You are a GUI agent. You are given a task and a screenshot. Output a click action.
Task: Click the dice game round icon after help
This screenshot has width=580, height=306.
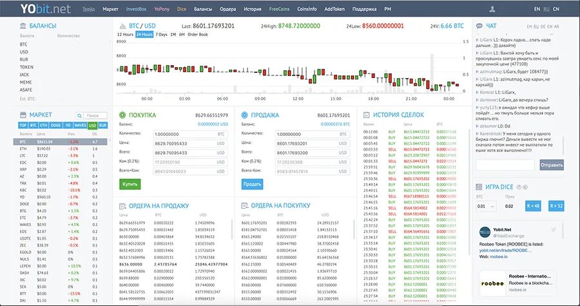(525, 187)
